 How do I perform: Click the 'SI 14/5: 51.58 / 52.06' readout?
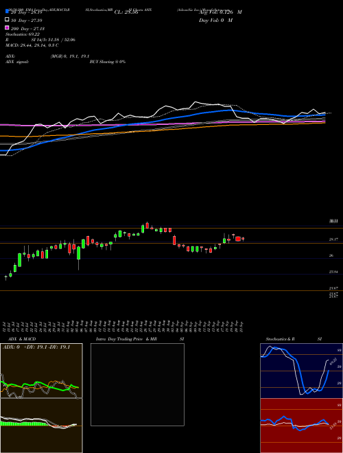(x=54, y=40)
